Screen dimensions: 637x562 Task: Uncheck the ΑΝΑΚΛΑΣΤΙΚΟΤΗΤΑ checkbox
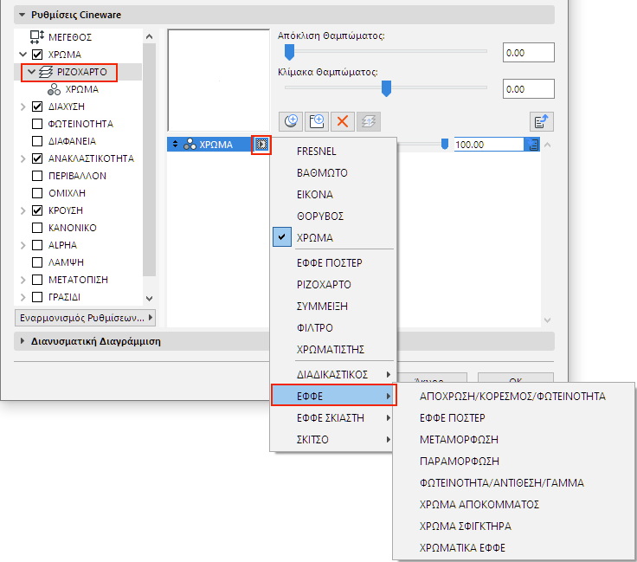tap(37, 158)
